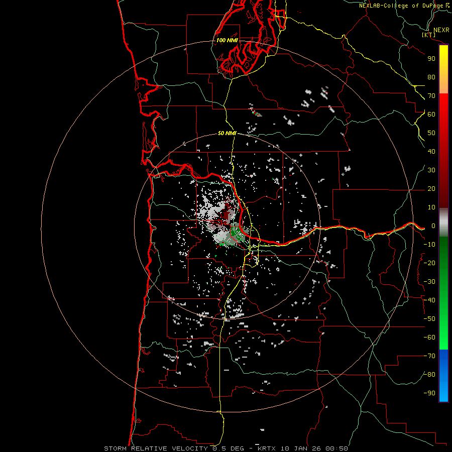Click the -60 scale label
This screenshot has width=452, height=452.
[429, 337]
